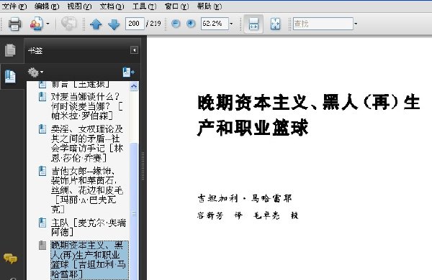The image size is (432, 280).
Task: Click the navigation pane splitter grip handle
Action: pos(143,166)
